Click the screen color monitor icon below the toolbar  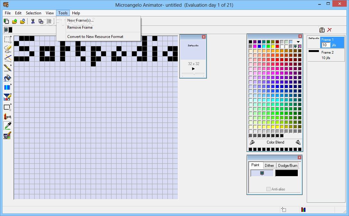tap(6, 30)
